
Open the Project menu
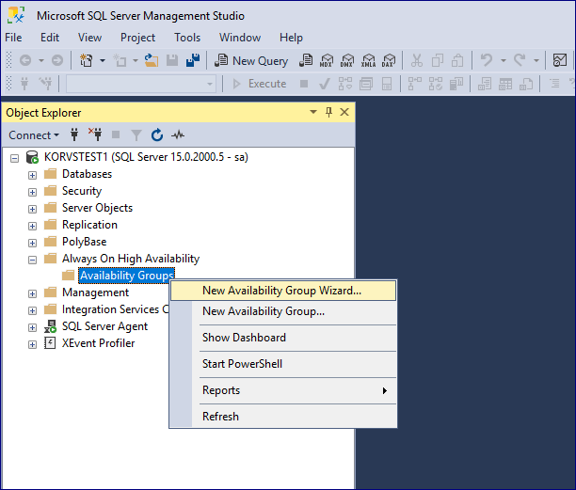coord(137,38)
